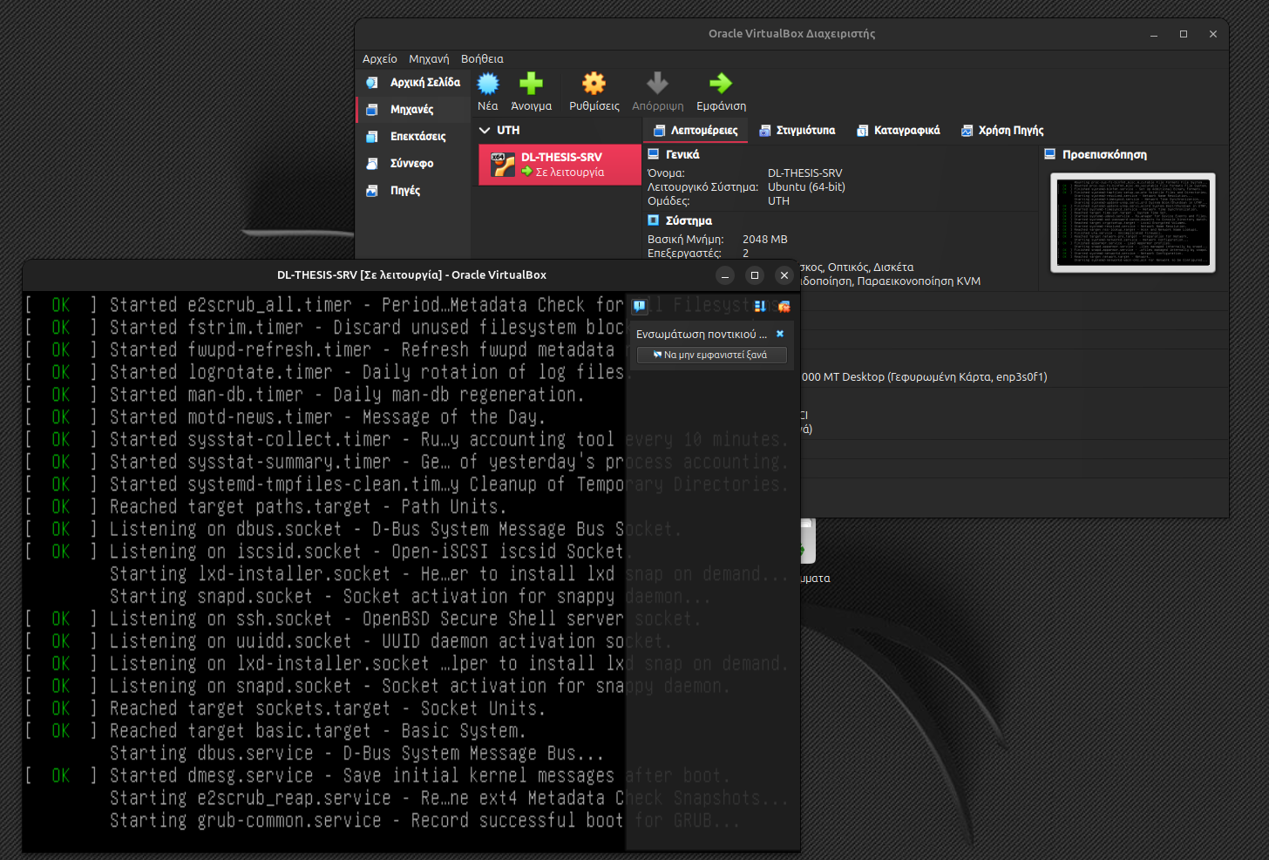Viewport: 1269px width, 860px height.
Task: Open the Μηχανή menu
Action: tap(429, 58)
